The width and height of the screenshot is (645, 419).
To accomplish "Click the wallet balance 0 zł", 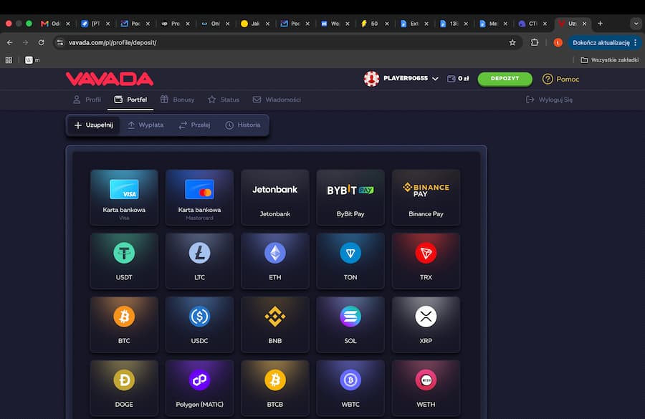I will coord(458,79).
